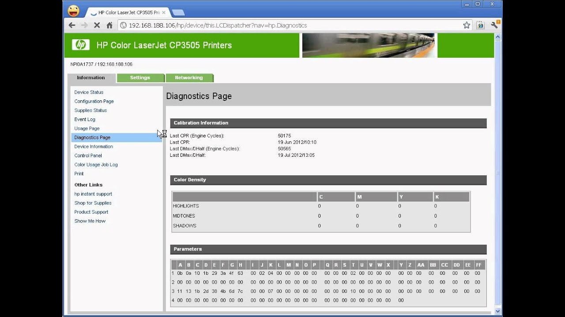565x317 pixels.
Task: Click the smiley face icon in title bar
Action: point(74,11)
